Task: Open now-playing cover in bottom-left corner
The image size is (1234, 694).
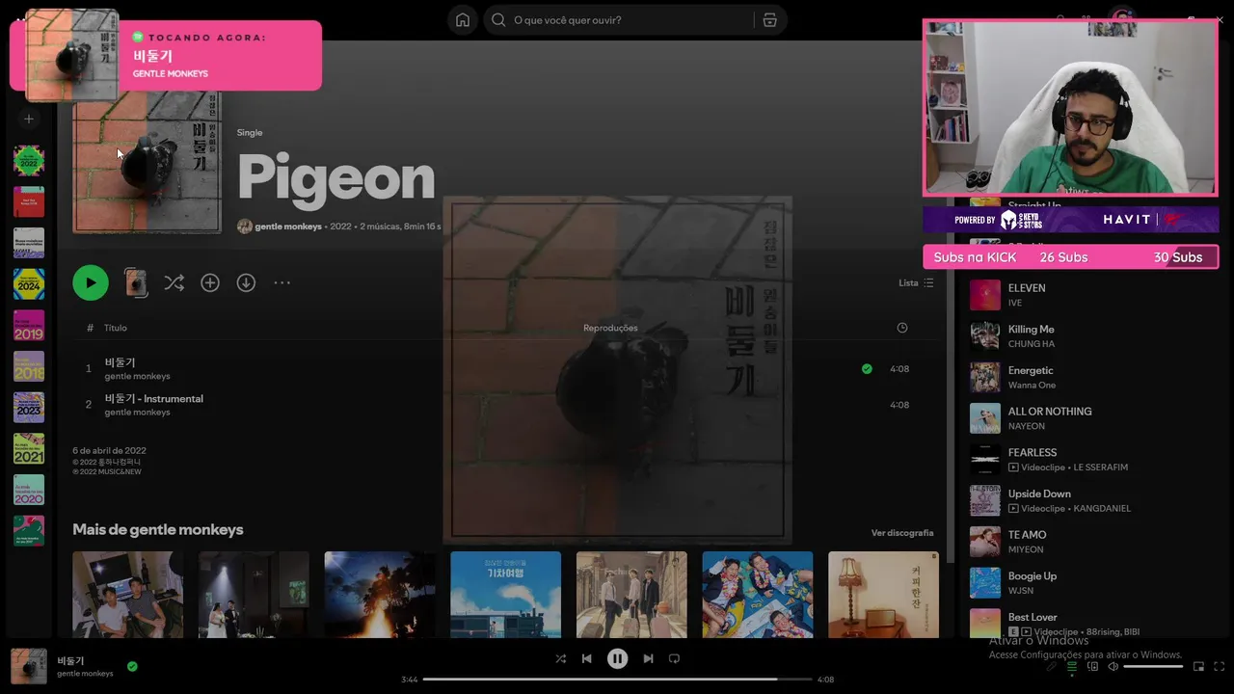Action: coord(29,666)
